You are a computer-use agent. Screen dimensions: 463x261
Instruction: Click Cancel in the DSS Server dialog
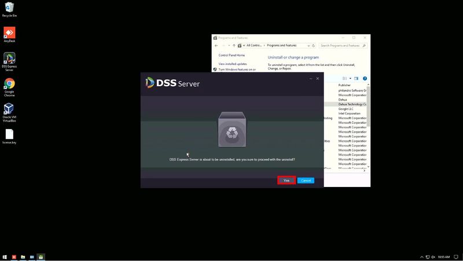(306, 181)
